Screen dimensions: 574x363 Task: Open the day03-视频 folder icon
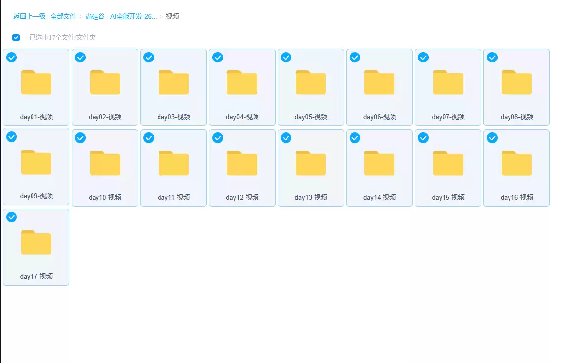click(x=173, y=82)
